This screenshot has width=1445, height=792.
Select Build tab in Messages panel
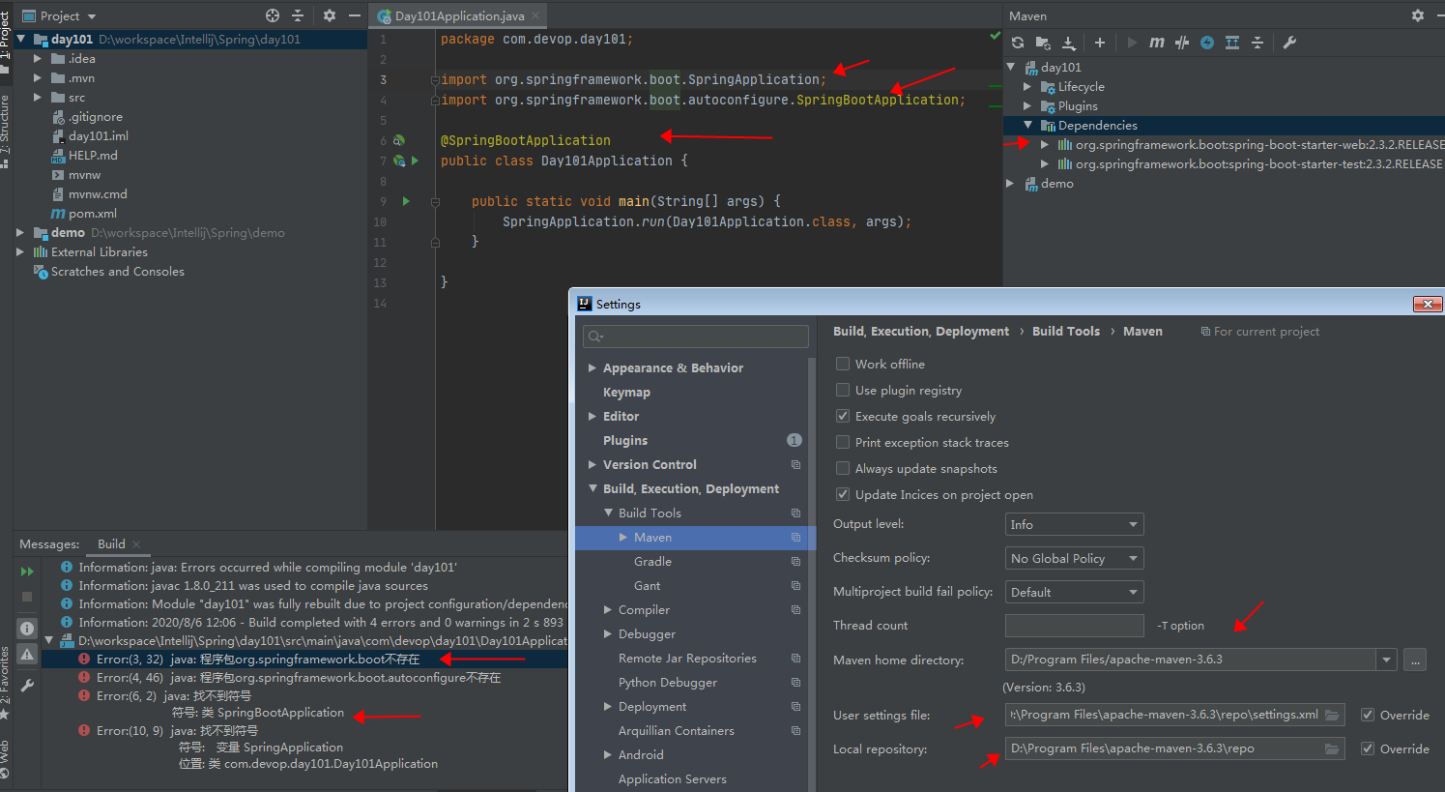111,543
